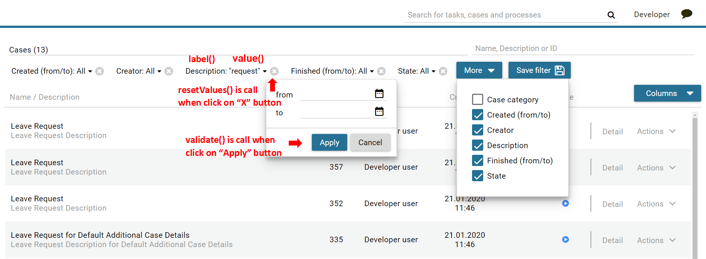Viewport: 706px width, 259px height.
Task: Enable the Case category checkbox
Action: pyautogui.click(x=477, y=100)
